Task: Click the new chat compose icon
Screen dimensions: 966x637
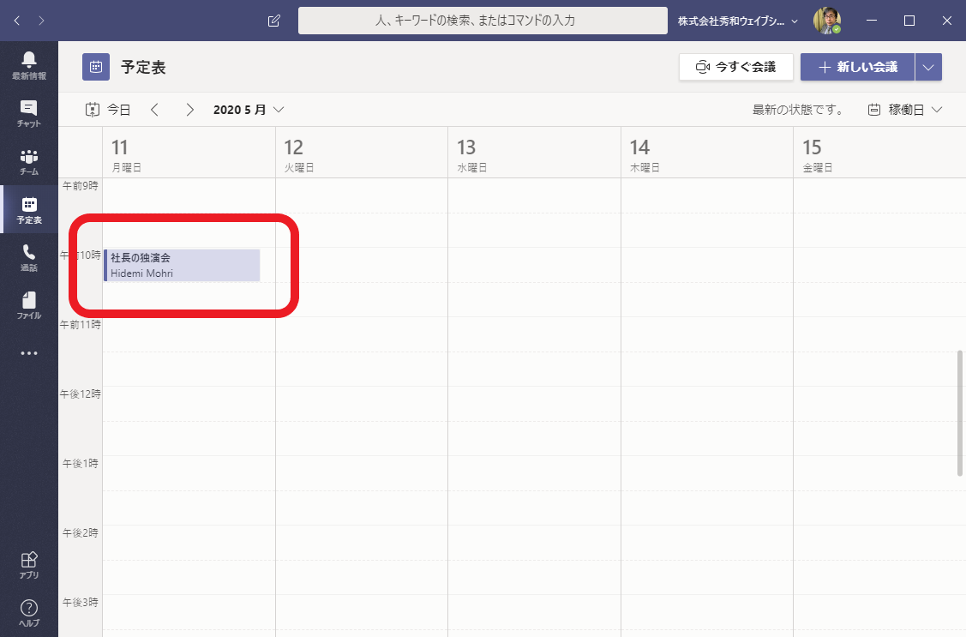Action: coord(274,21)
